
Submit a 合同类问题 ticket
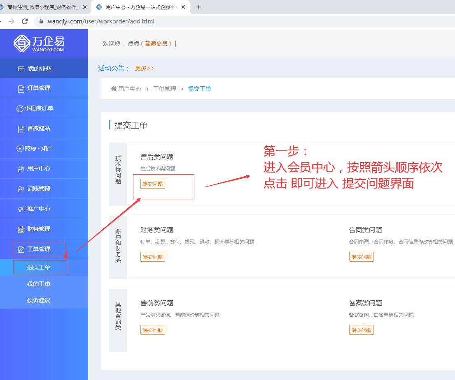coord(361,257)
